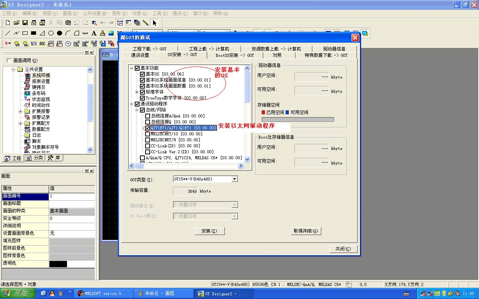Click the Print Preview magnifier icon
The width and height of the screenshot is (479, 299).
94,23
